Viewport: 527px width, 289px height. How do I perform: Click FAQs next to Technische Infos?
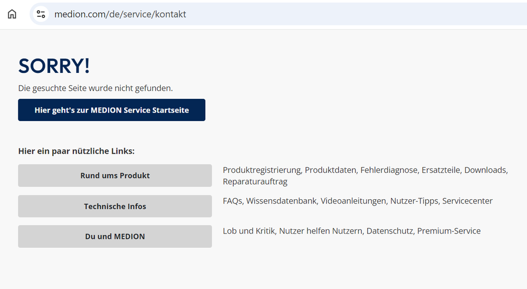click(232, 201)
